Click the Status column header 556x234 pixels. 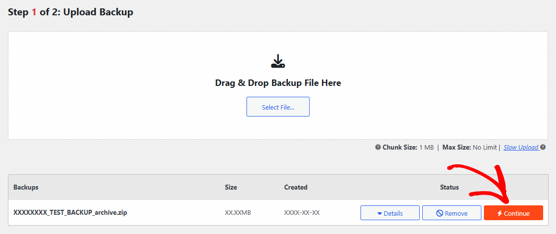(449, 187)
